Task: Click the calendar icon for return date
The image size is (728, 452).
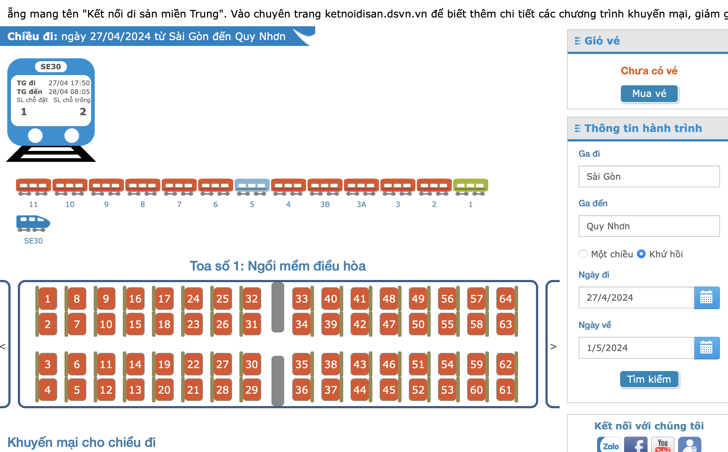Action: (x=707, y=348)
